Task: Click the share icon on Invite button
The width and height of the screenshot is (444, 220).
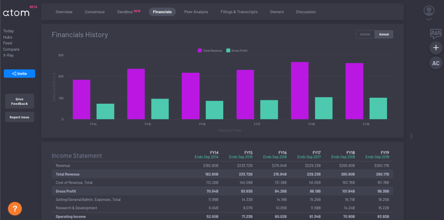Action: (14, 74)
